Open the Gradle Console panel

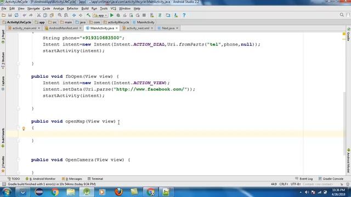[x=331, y=179]
